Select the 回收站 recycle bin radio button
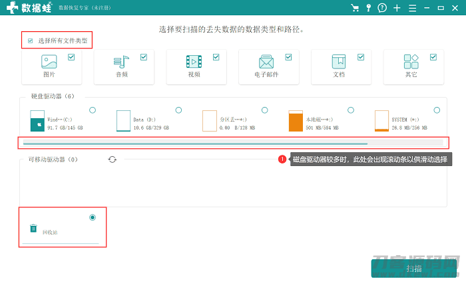The image size is (466, 281). (93, 218)
